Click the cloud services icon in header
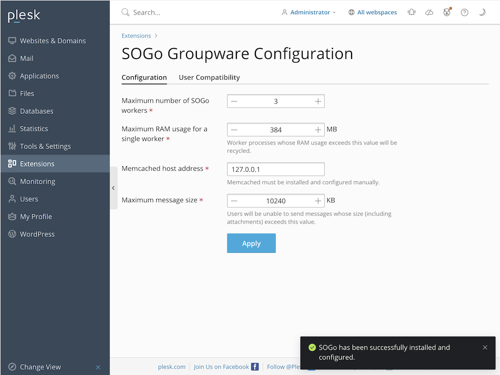Screen dimensions: 500x375 click(x=429, y=12)
